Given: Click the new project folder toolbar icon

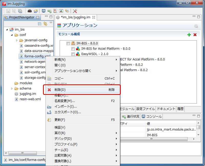Looking at the screenshot, I should pyautogui.click(x=36, y=11).
